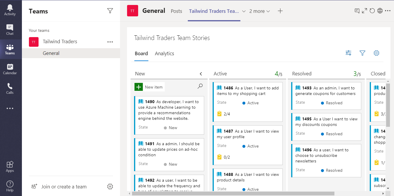The image size is (394, 196).
Task: Change the State value of story 1496
Action: pos(331,170)
